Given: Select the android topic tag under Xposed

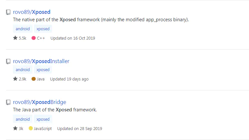Looking at the screenshot, I should pos(23,29).
